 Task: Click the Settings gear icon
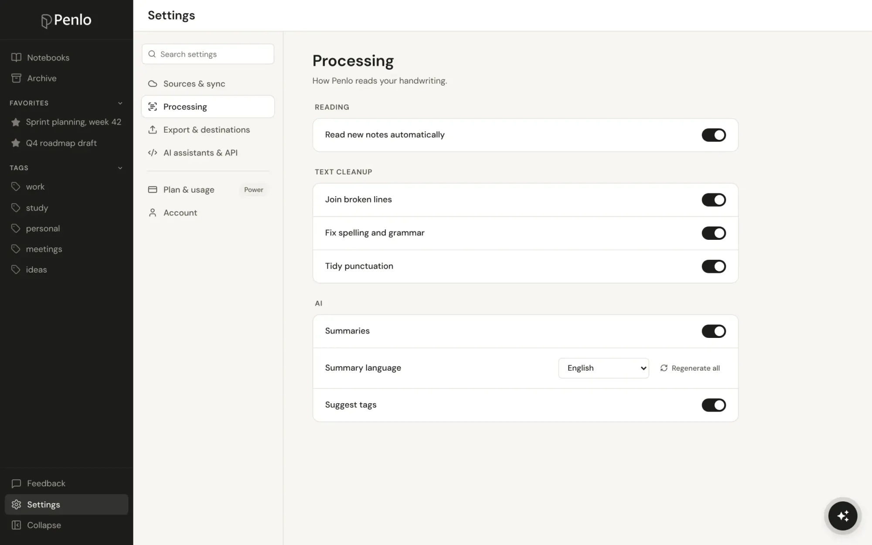(16, 504)
